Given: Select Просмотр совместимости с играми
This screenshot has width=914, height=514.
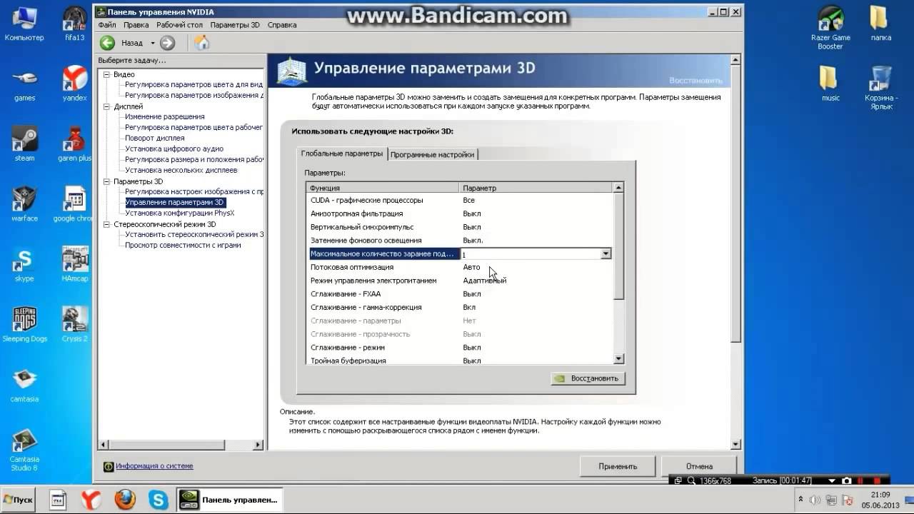Looking at the screenshot, I should [183, 245].
